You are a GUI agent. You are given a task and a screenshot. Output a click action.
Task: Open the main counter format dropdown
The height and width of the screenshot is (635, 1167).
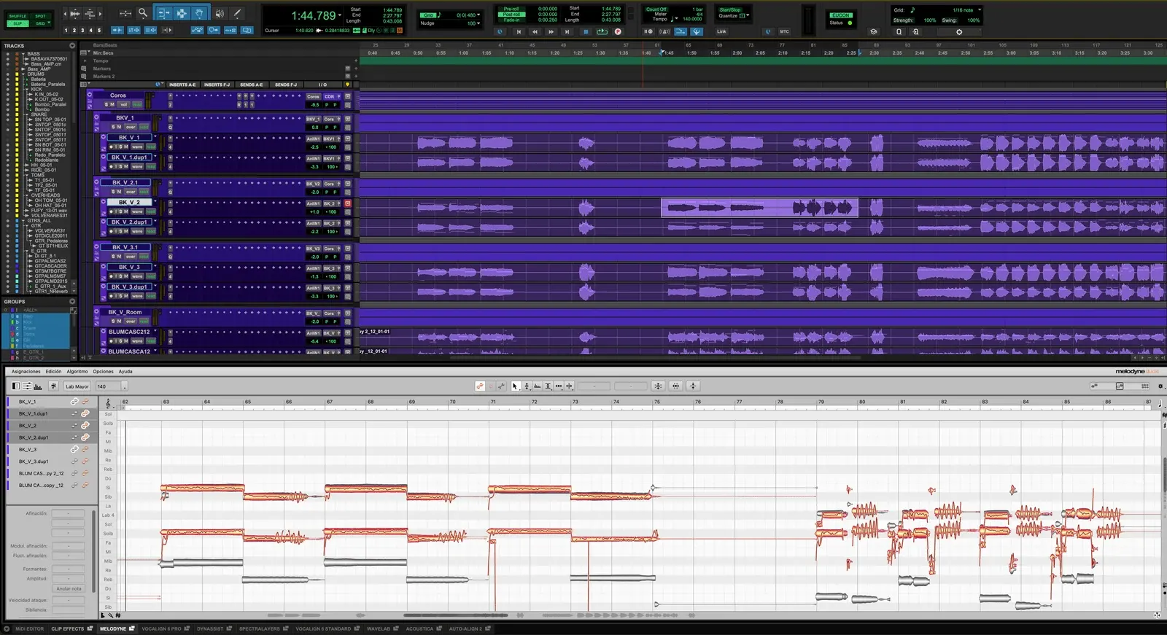[340, 15]
